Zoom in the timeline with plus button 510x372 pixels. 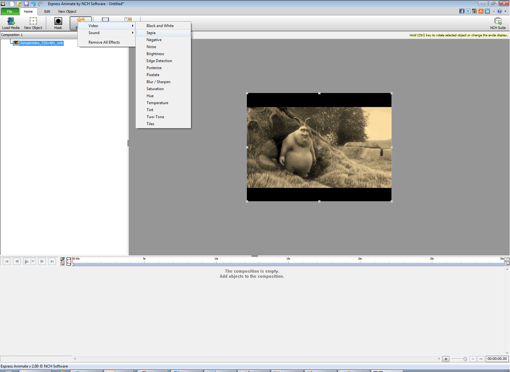tap(446, 359)
